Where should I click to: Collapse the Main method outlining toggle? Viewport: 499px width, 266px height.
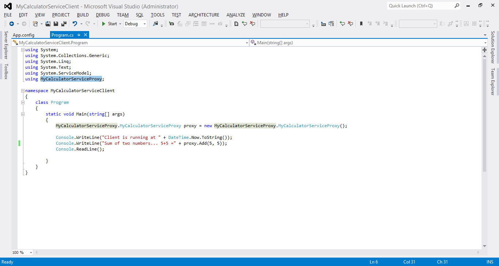click(23, 114)
